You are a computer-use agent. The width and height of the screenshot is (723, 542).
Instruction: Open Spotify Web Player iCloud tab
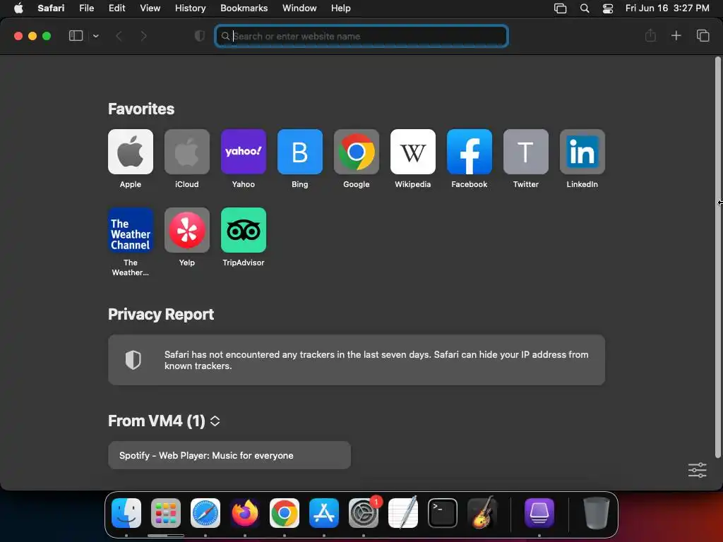(x=229, y=455)
